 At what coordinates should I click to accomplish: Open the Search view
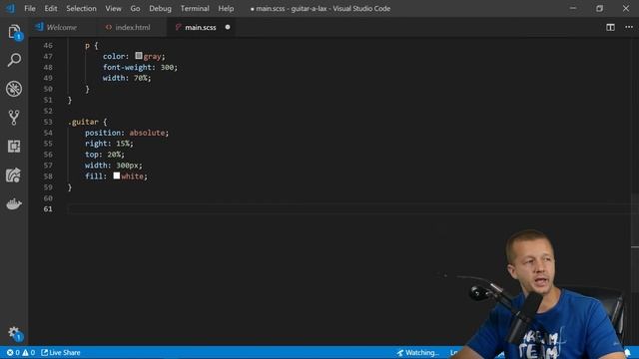[14, 60]
